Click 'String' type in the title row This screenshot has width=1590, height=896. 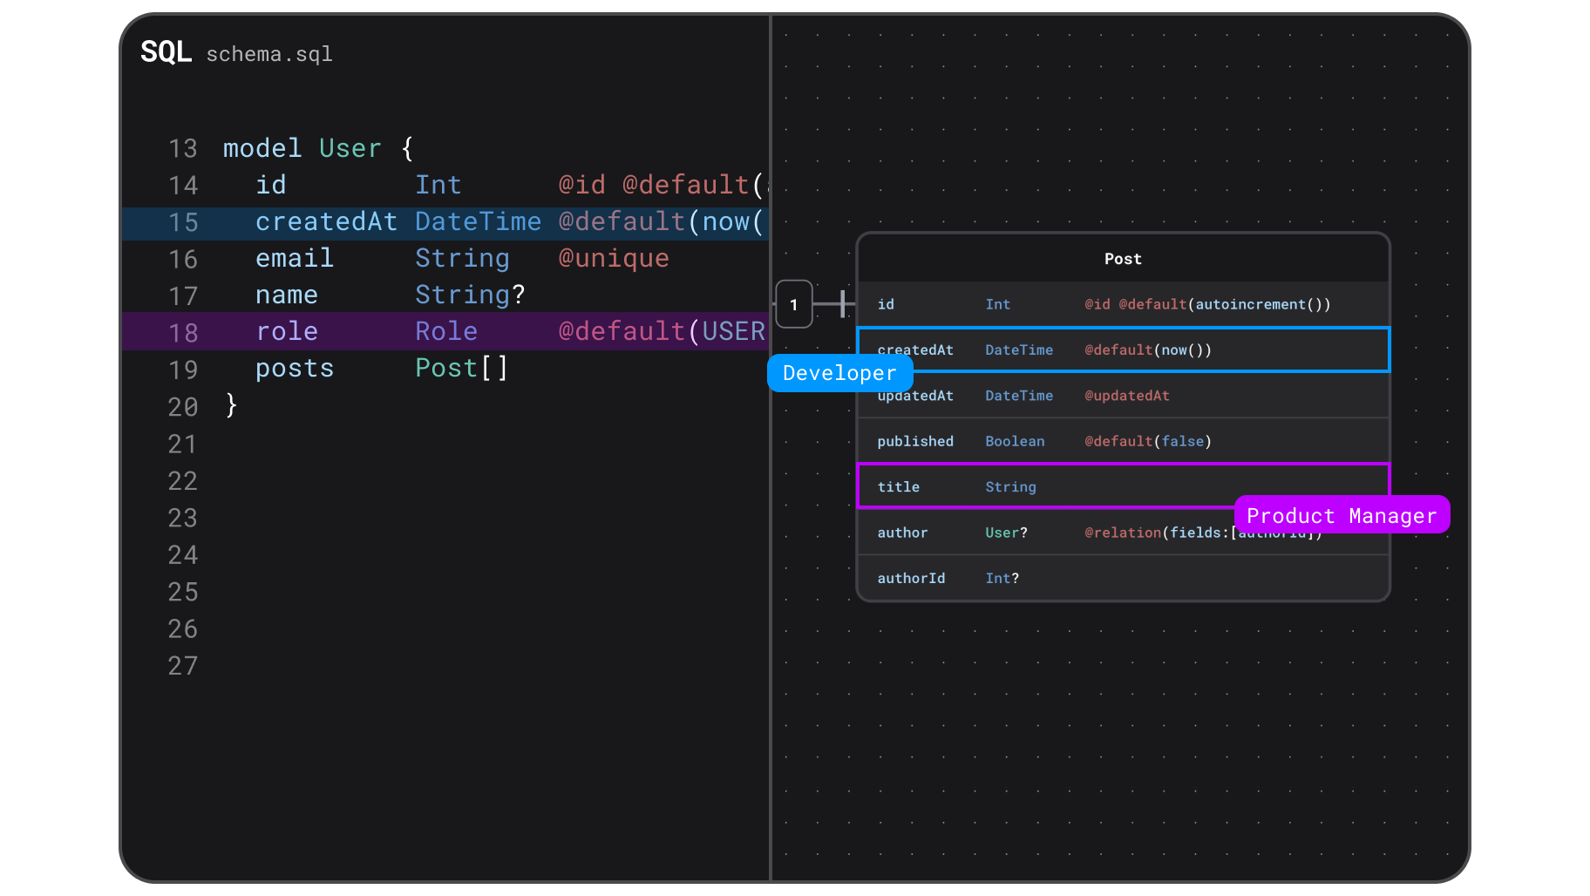pyautogui.click(x=1010, y=486)
